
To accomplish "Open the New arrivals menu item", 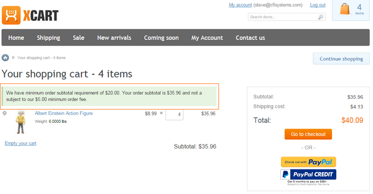I will click(x=114, y=38).
